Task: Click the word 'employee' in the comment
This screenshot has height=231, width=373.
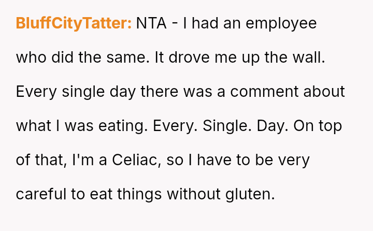Action: coord(283,24)
